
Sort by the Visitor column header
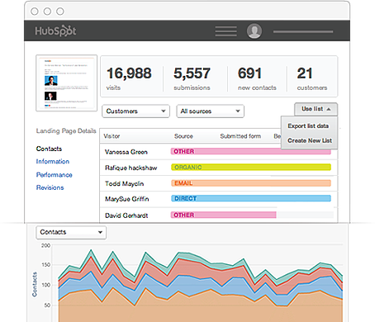(112, 136)
